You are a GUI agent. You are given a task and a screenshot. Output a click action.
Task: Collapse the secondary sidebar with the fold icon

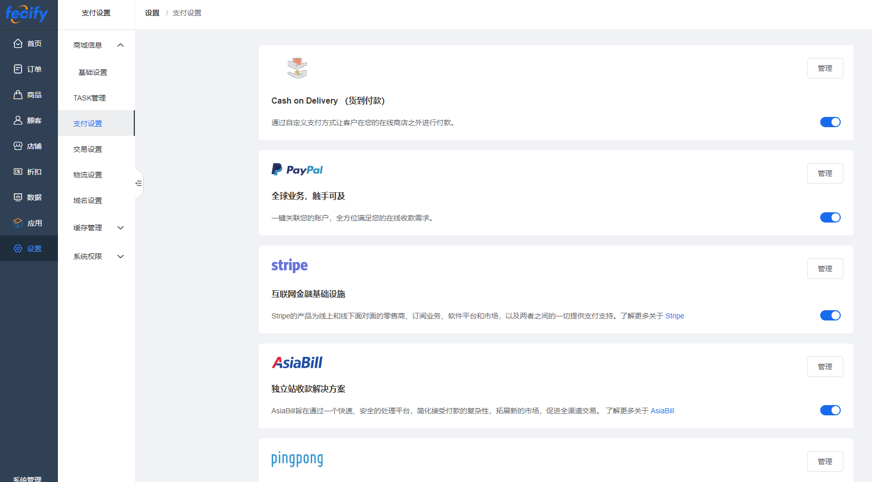[x=138, y=183]
